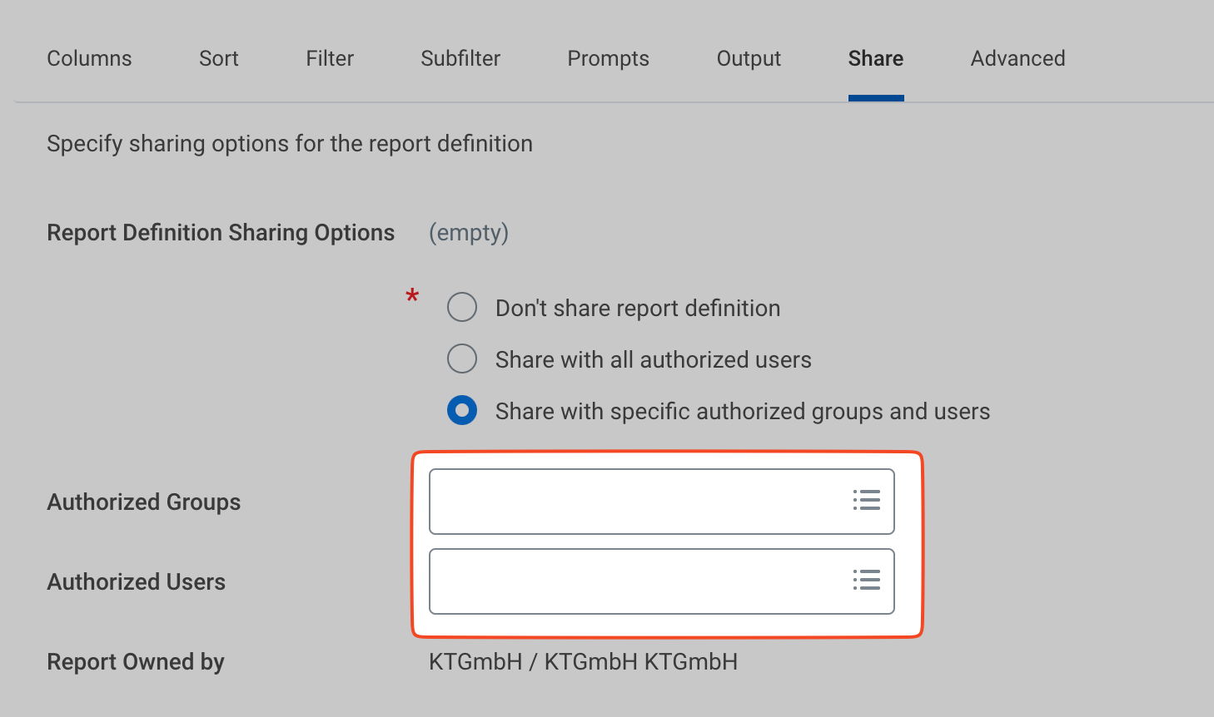The height and width of the screenshot is (717, 1214).
Task: Switch to the Prompts tab
Action: click(x=608, y=58)
